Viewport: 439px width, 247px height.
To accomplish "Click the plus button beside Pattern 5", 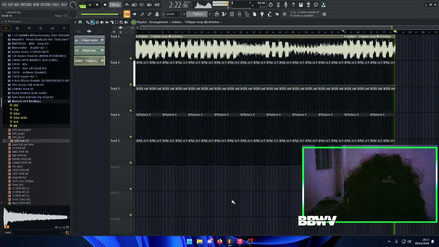I will pyautogui.click(x=210, y=14).
